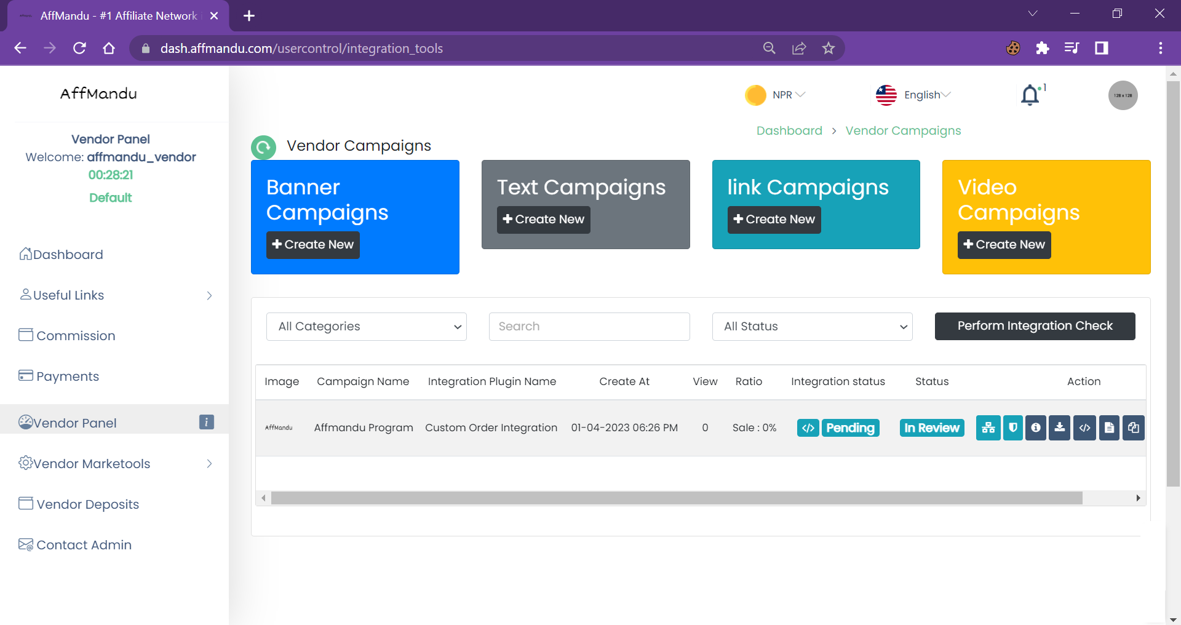
Task: Open the All Categories dropdown
Action: point(367,327)
